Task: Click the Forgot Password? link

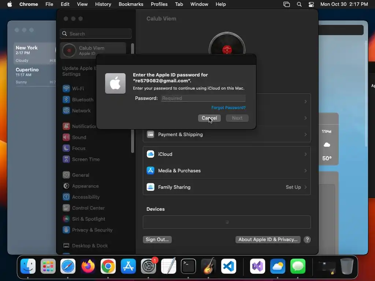Action: tap(229, 108)
